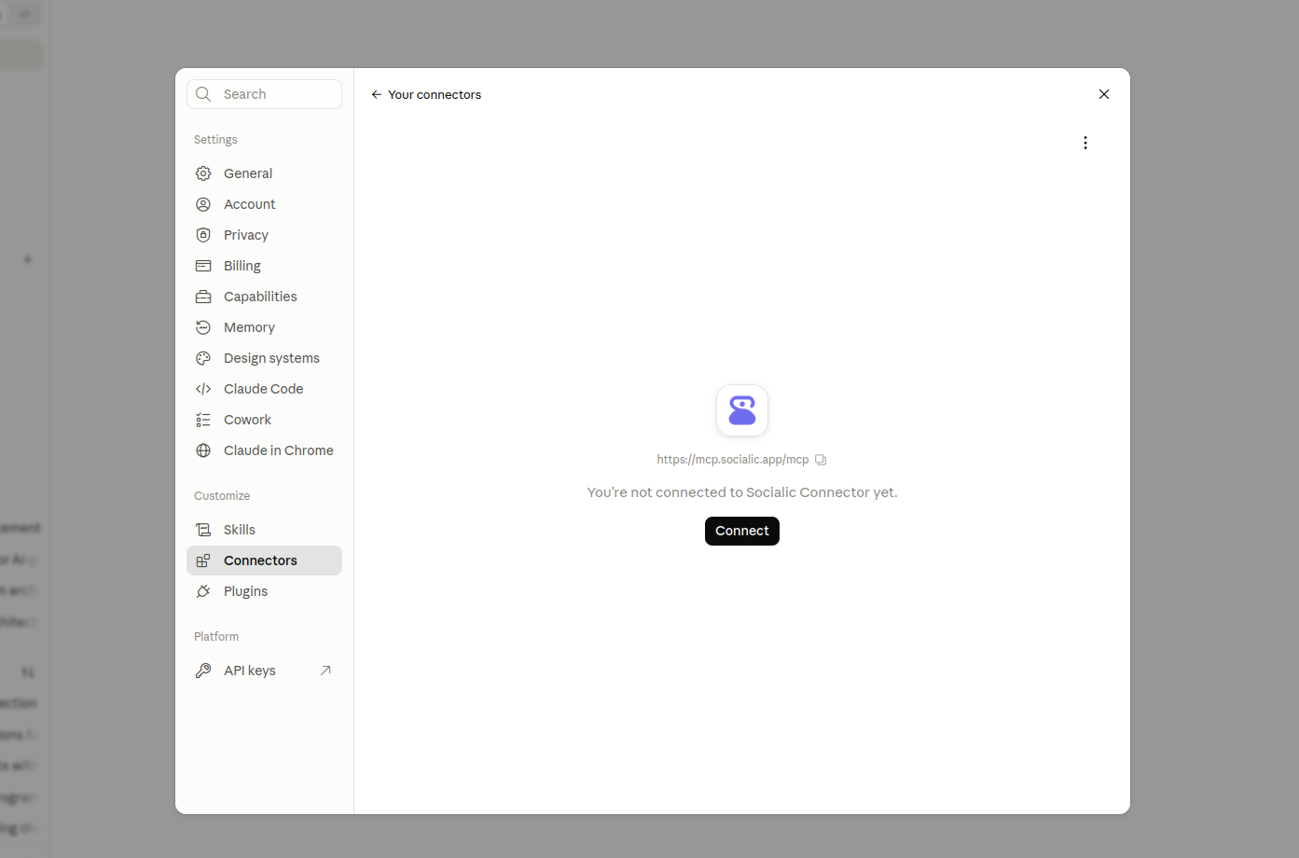Copy the mcp.socialic.app URL

[x=821, y=460]
